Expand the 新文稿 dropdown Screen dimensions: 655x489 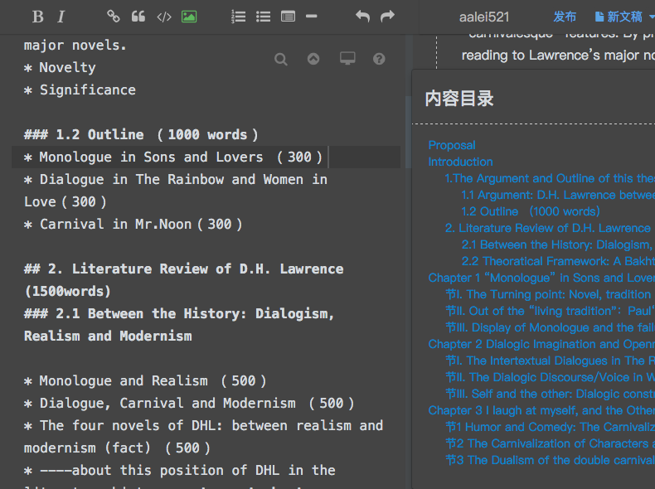652,17
